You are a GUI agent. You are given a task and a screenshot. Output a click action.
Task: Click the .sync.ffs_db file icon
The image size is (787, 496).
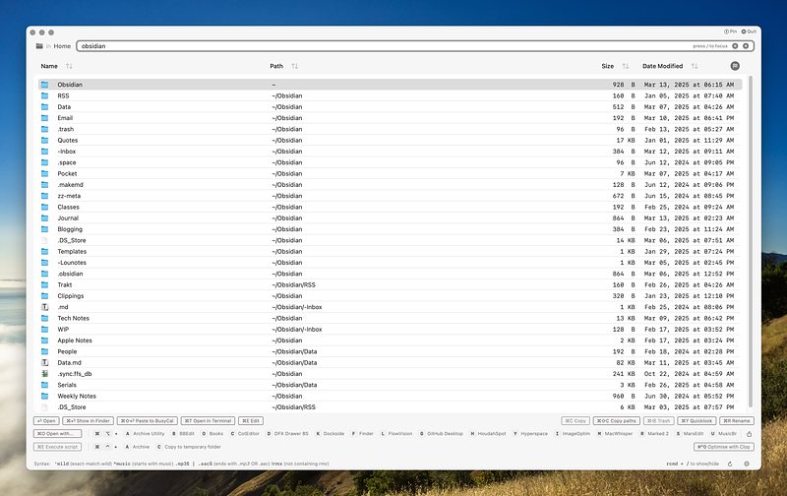click(44, 374)
